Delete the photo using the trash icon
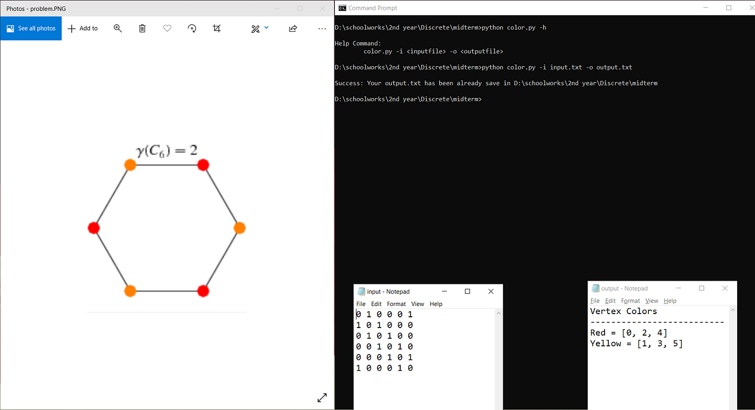This screenshot has width=755, height=410. click(x=142, y=28)
